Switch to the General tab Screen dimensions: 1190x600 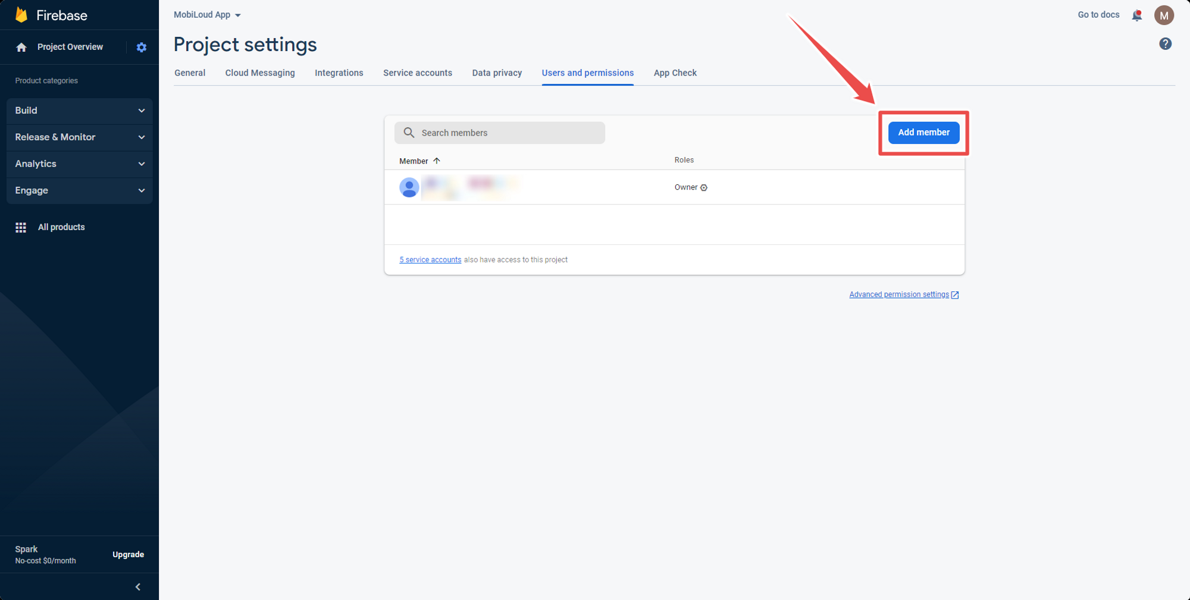tap(190, 73)
